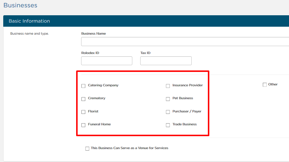Image resolution: width=289 pixels, height=162 pixels.
Task: Click the Catering Company label text
Action: pos(103,85)
